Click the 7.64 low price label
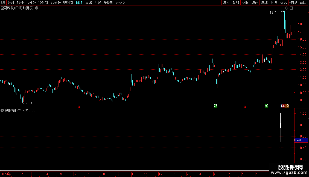 point(29,103)
